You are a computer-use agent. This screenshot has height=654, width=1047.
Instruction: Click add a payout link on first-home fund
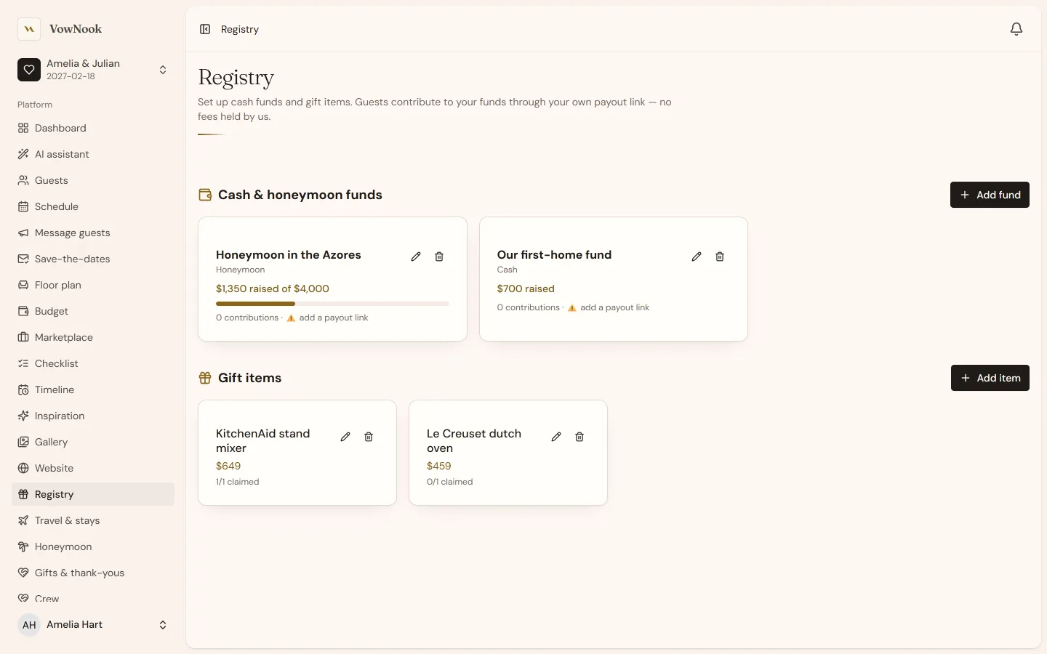(614, 307)
